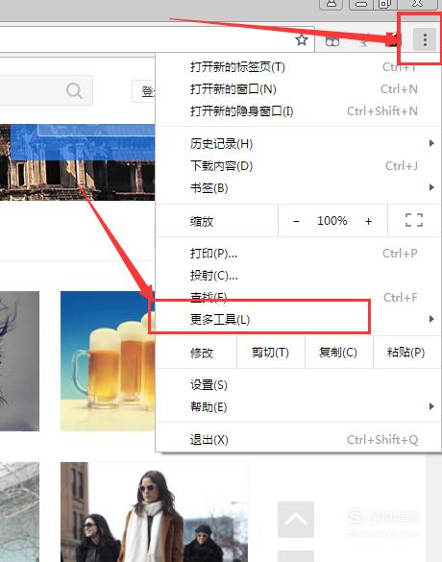Open the three-dot Chrome menu button

coord(425,39)
